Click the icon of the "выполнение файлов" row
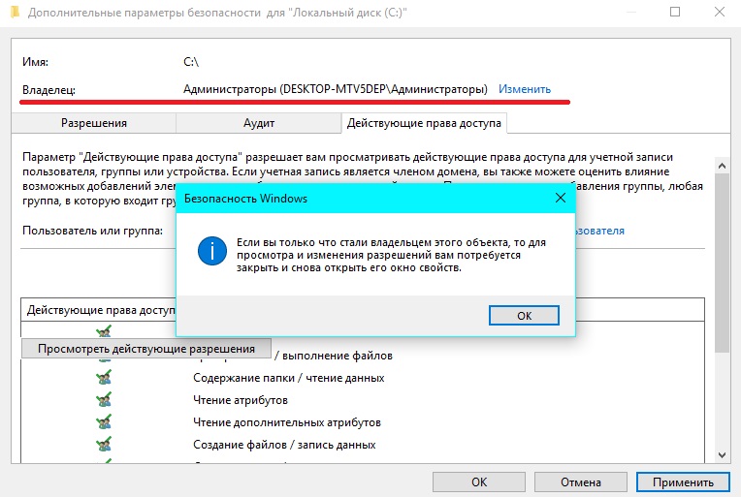This screenshot has height=497, width=741. (x=104, y=357)
